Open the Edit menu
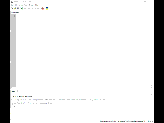The width and height of the screenshot is (164, 123). (16, 5)
